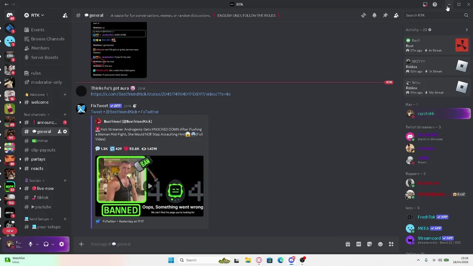The image size is (473, 266).
Task: Expand the Activity panel arrow
Action: click(x=467, y=30)
